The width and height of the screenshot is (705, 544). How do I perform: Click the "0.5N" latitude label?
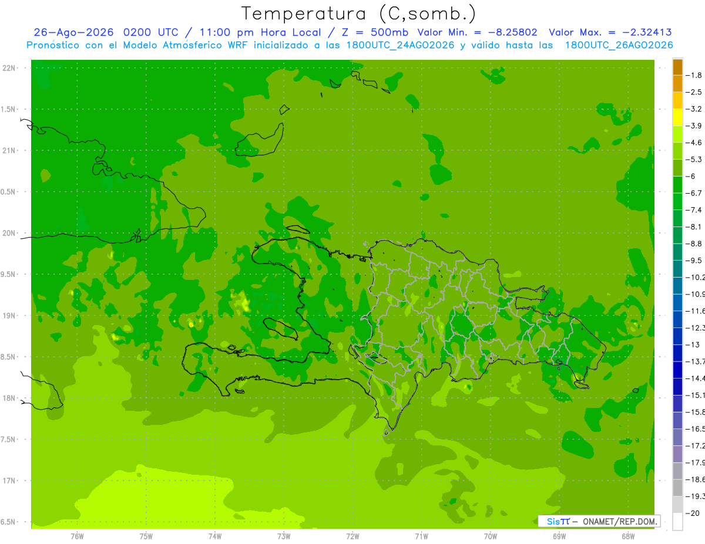(9, 192)
